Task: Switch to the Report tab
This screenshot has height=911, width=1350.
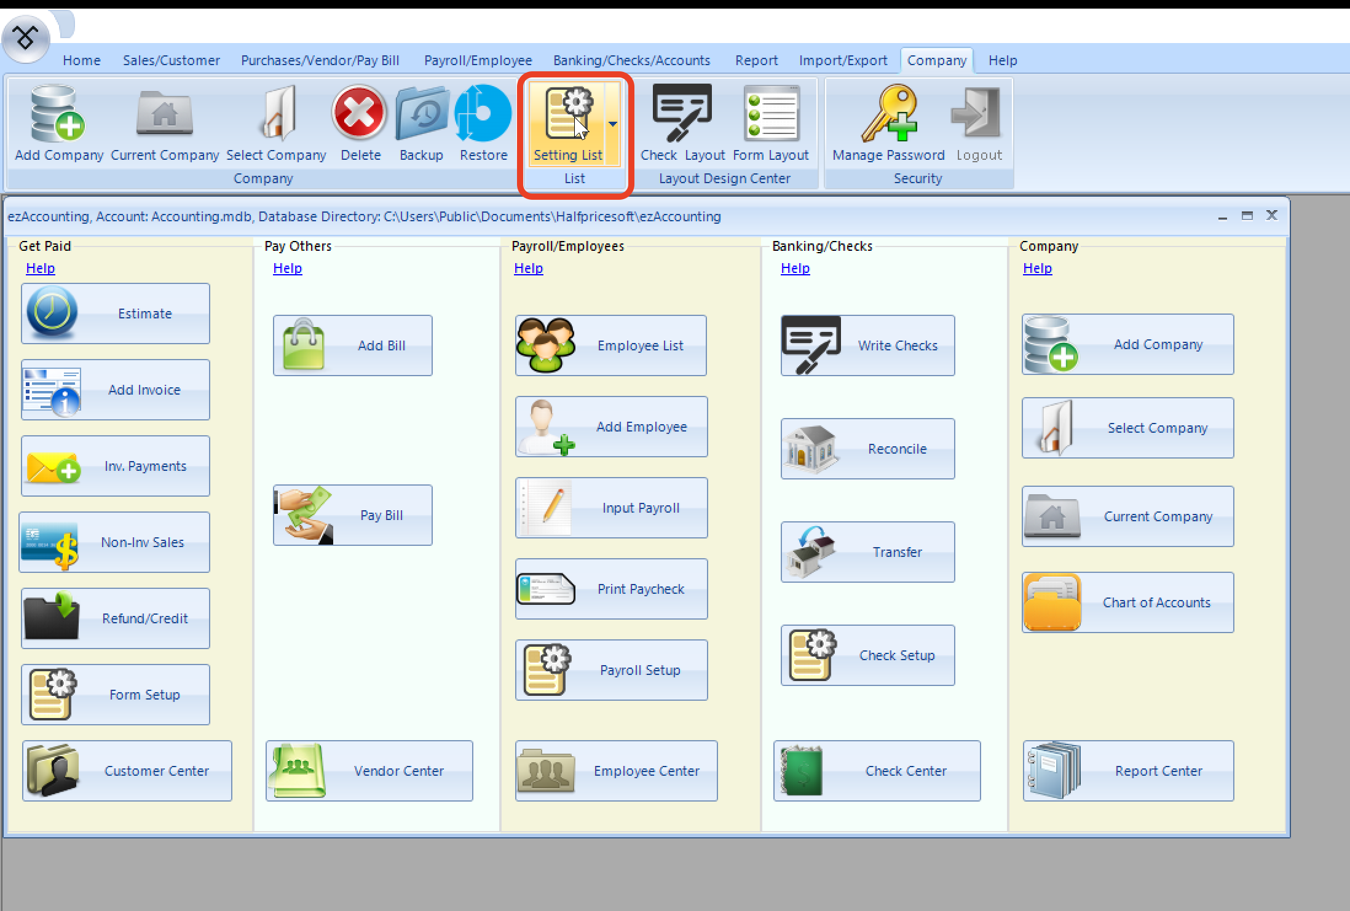Action: [757, 60]
